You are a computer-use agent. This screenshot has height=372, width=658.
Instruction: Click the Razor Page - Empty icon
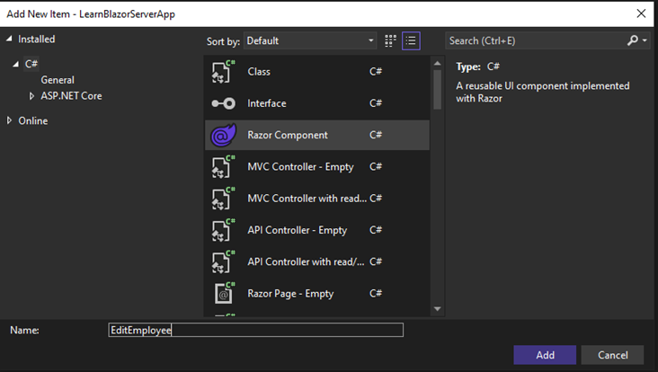click(224, 293)
